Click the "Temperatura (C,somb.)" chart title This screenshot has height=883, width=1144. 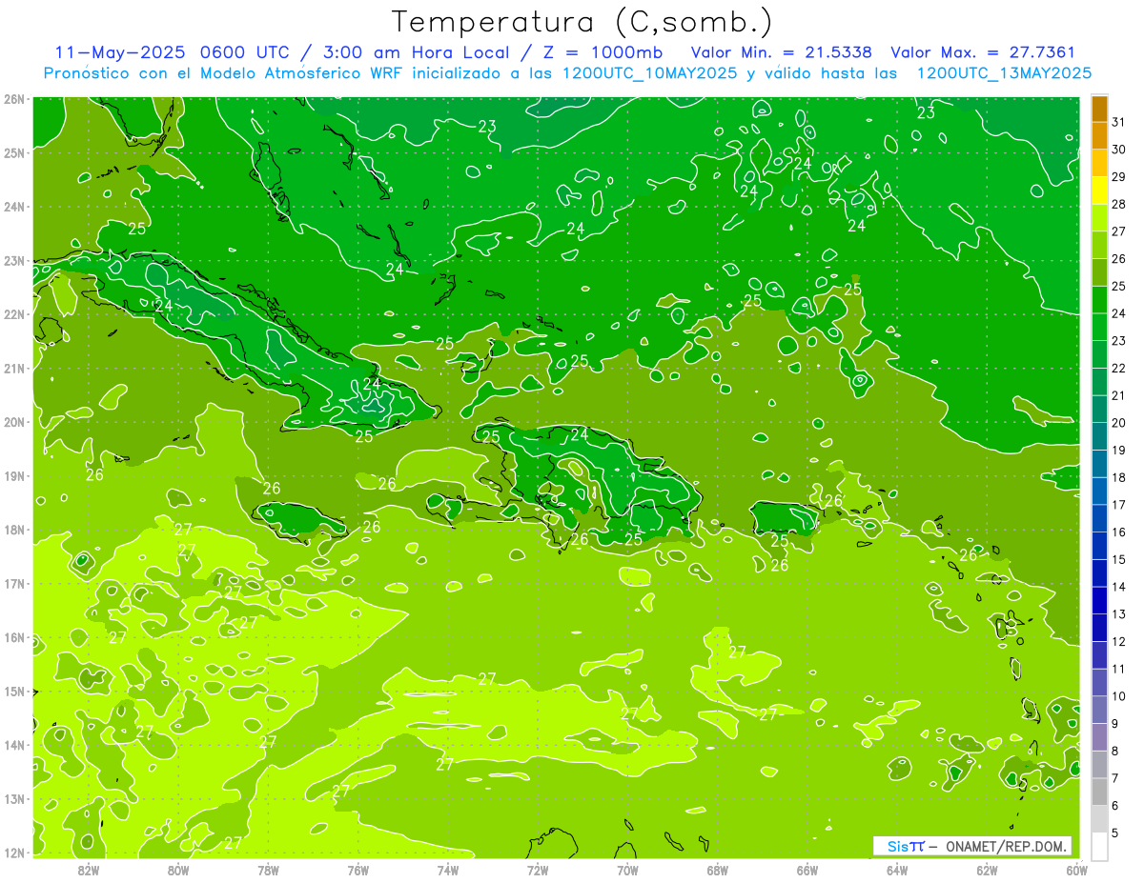coord(582,22)
